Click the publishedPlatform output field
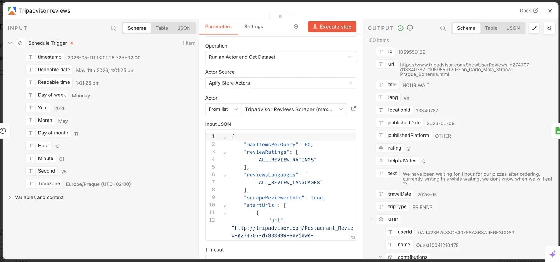Viewport: 560px width, 262px height. [x=404, y=135]
